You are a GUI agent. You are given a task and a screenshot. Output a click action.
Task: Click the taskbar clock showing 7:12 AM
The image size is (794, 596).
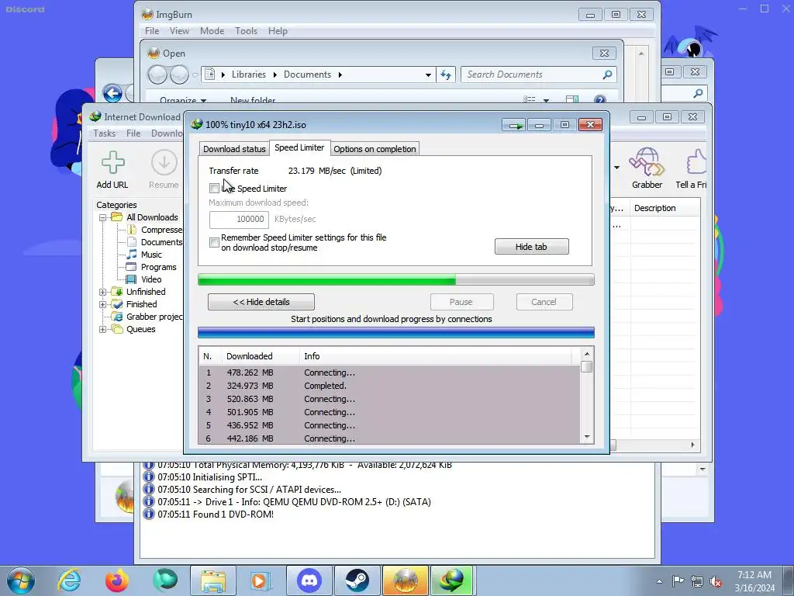point(754,581)
